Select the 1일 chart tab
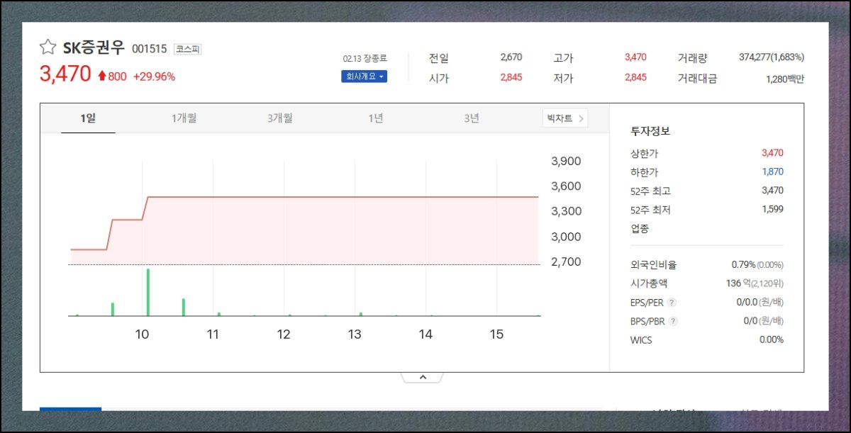This screenshot has height=433, width=851. 88,118
